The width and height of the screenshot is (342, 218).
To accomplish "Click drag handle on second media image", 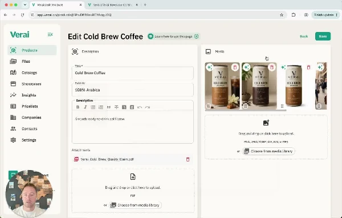I will click(x=245, y=106).
